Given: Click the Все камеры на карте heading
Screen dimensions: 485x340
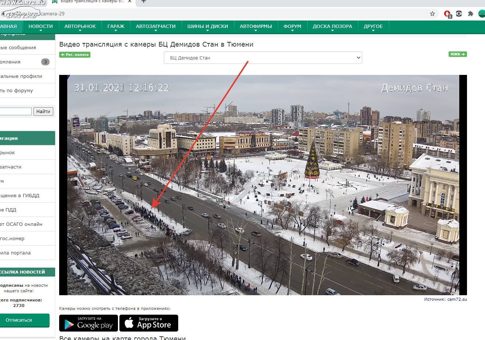Looking at the screenshot, I should (122, 338).
